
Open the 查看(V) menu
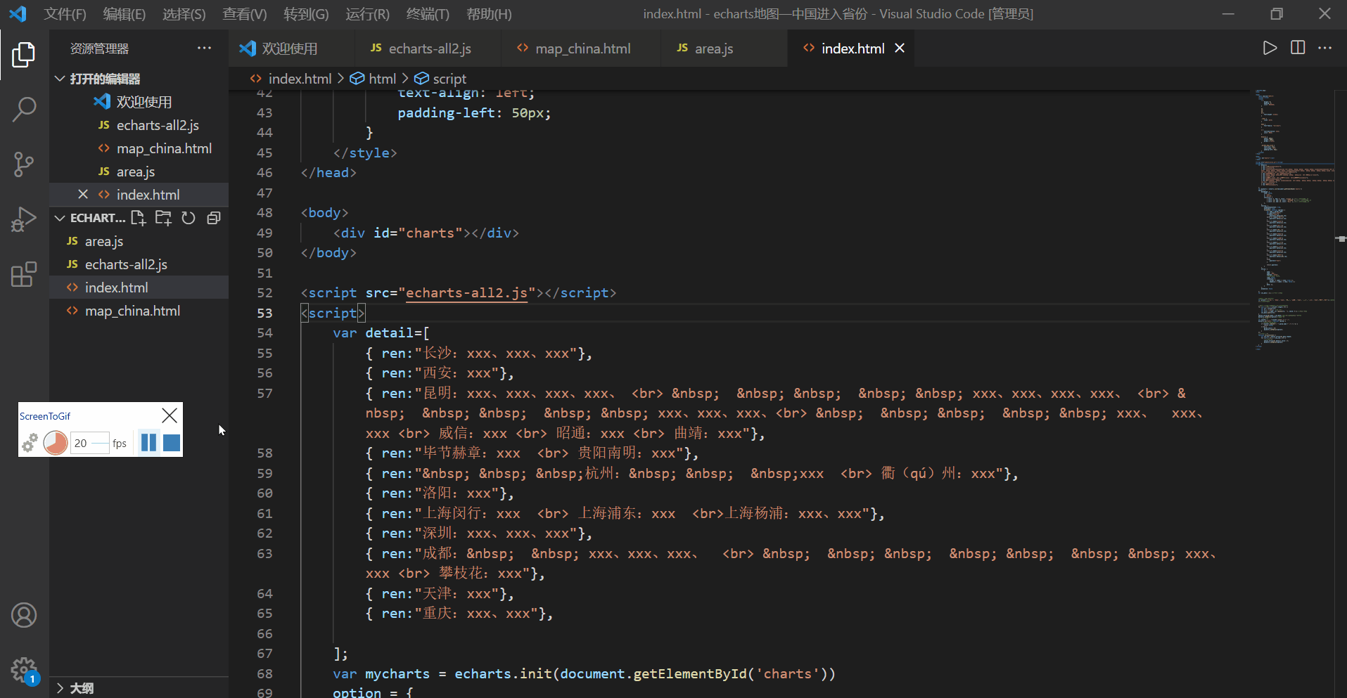[x=245, y=14]
